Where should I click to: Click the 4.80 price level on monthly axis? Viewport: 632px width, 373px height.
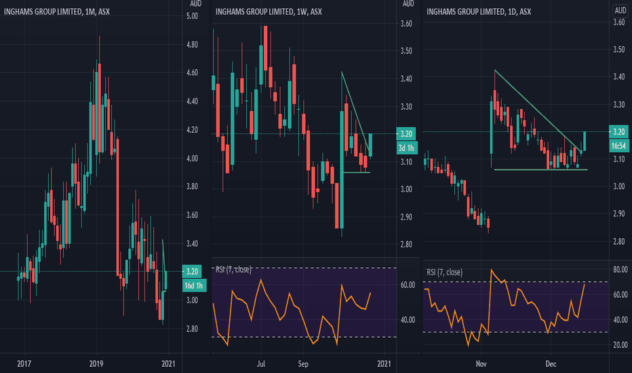point(192,44)
